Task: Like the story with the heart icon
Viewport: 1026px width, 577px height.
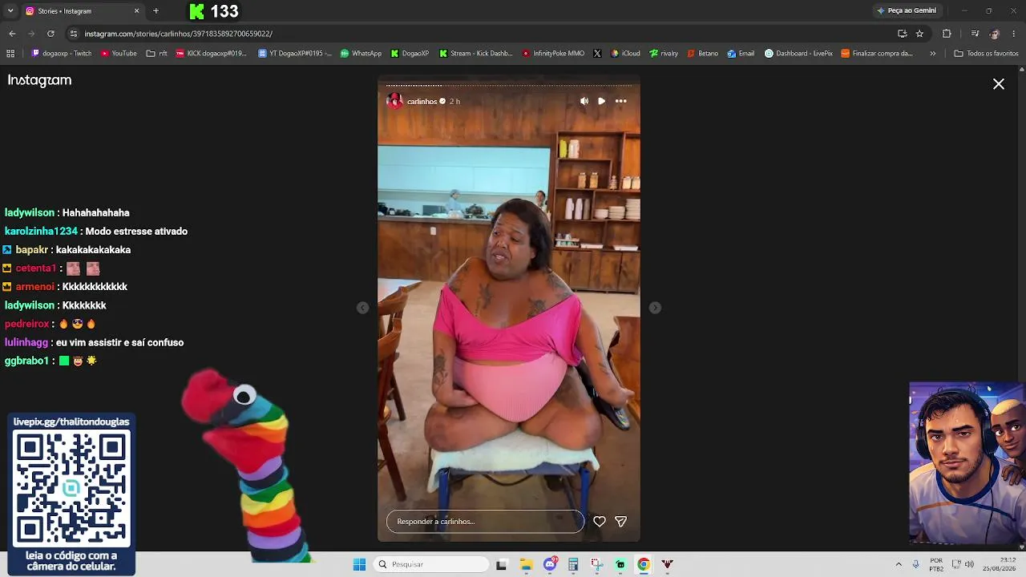Action: [599, 522]
